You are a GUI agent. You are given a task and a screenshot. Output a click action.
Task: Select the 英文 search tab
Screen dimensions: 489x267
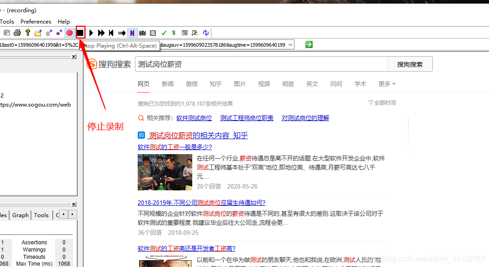312,84
